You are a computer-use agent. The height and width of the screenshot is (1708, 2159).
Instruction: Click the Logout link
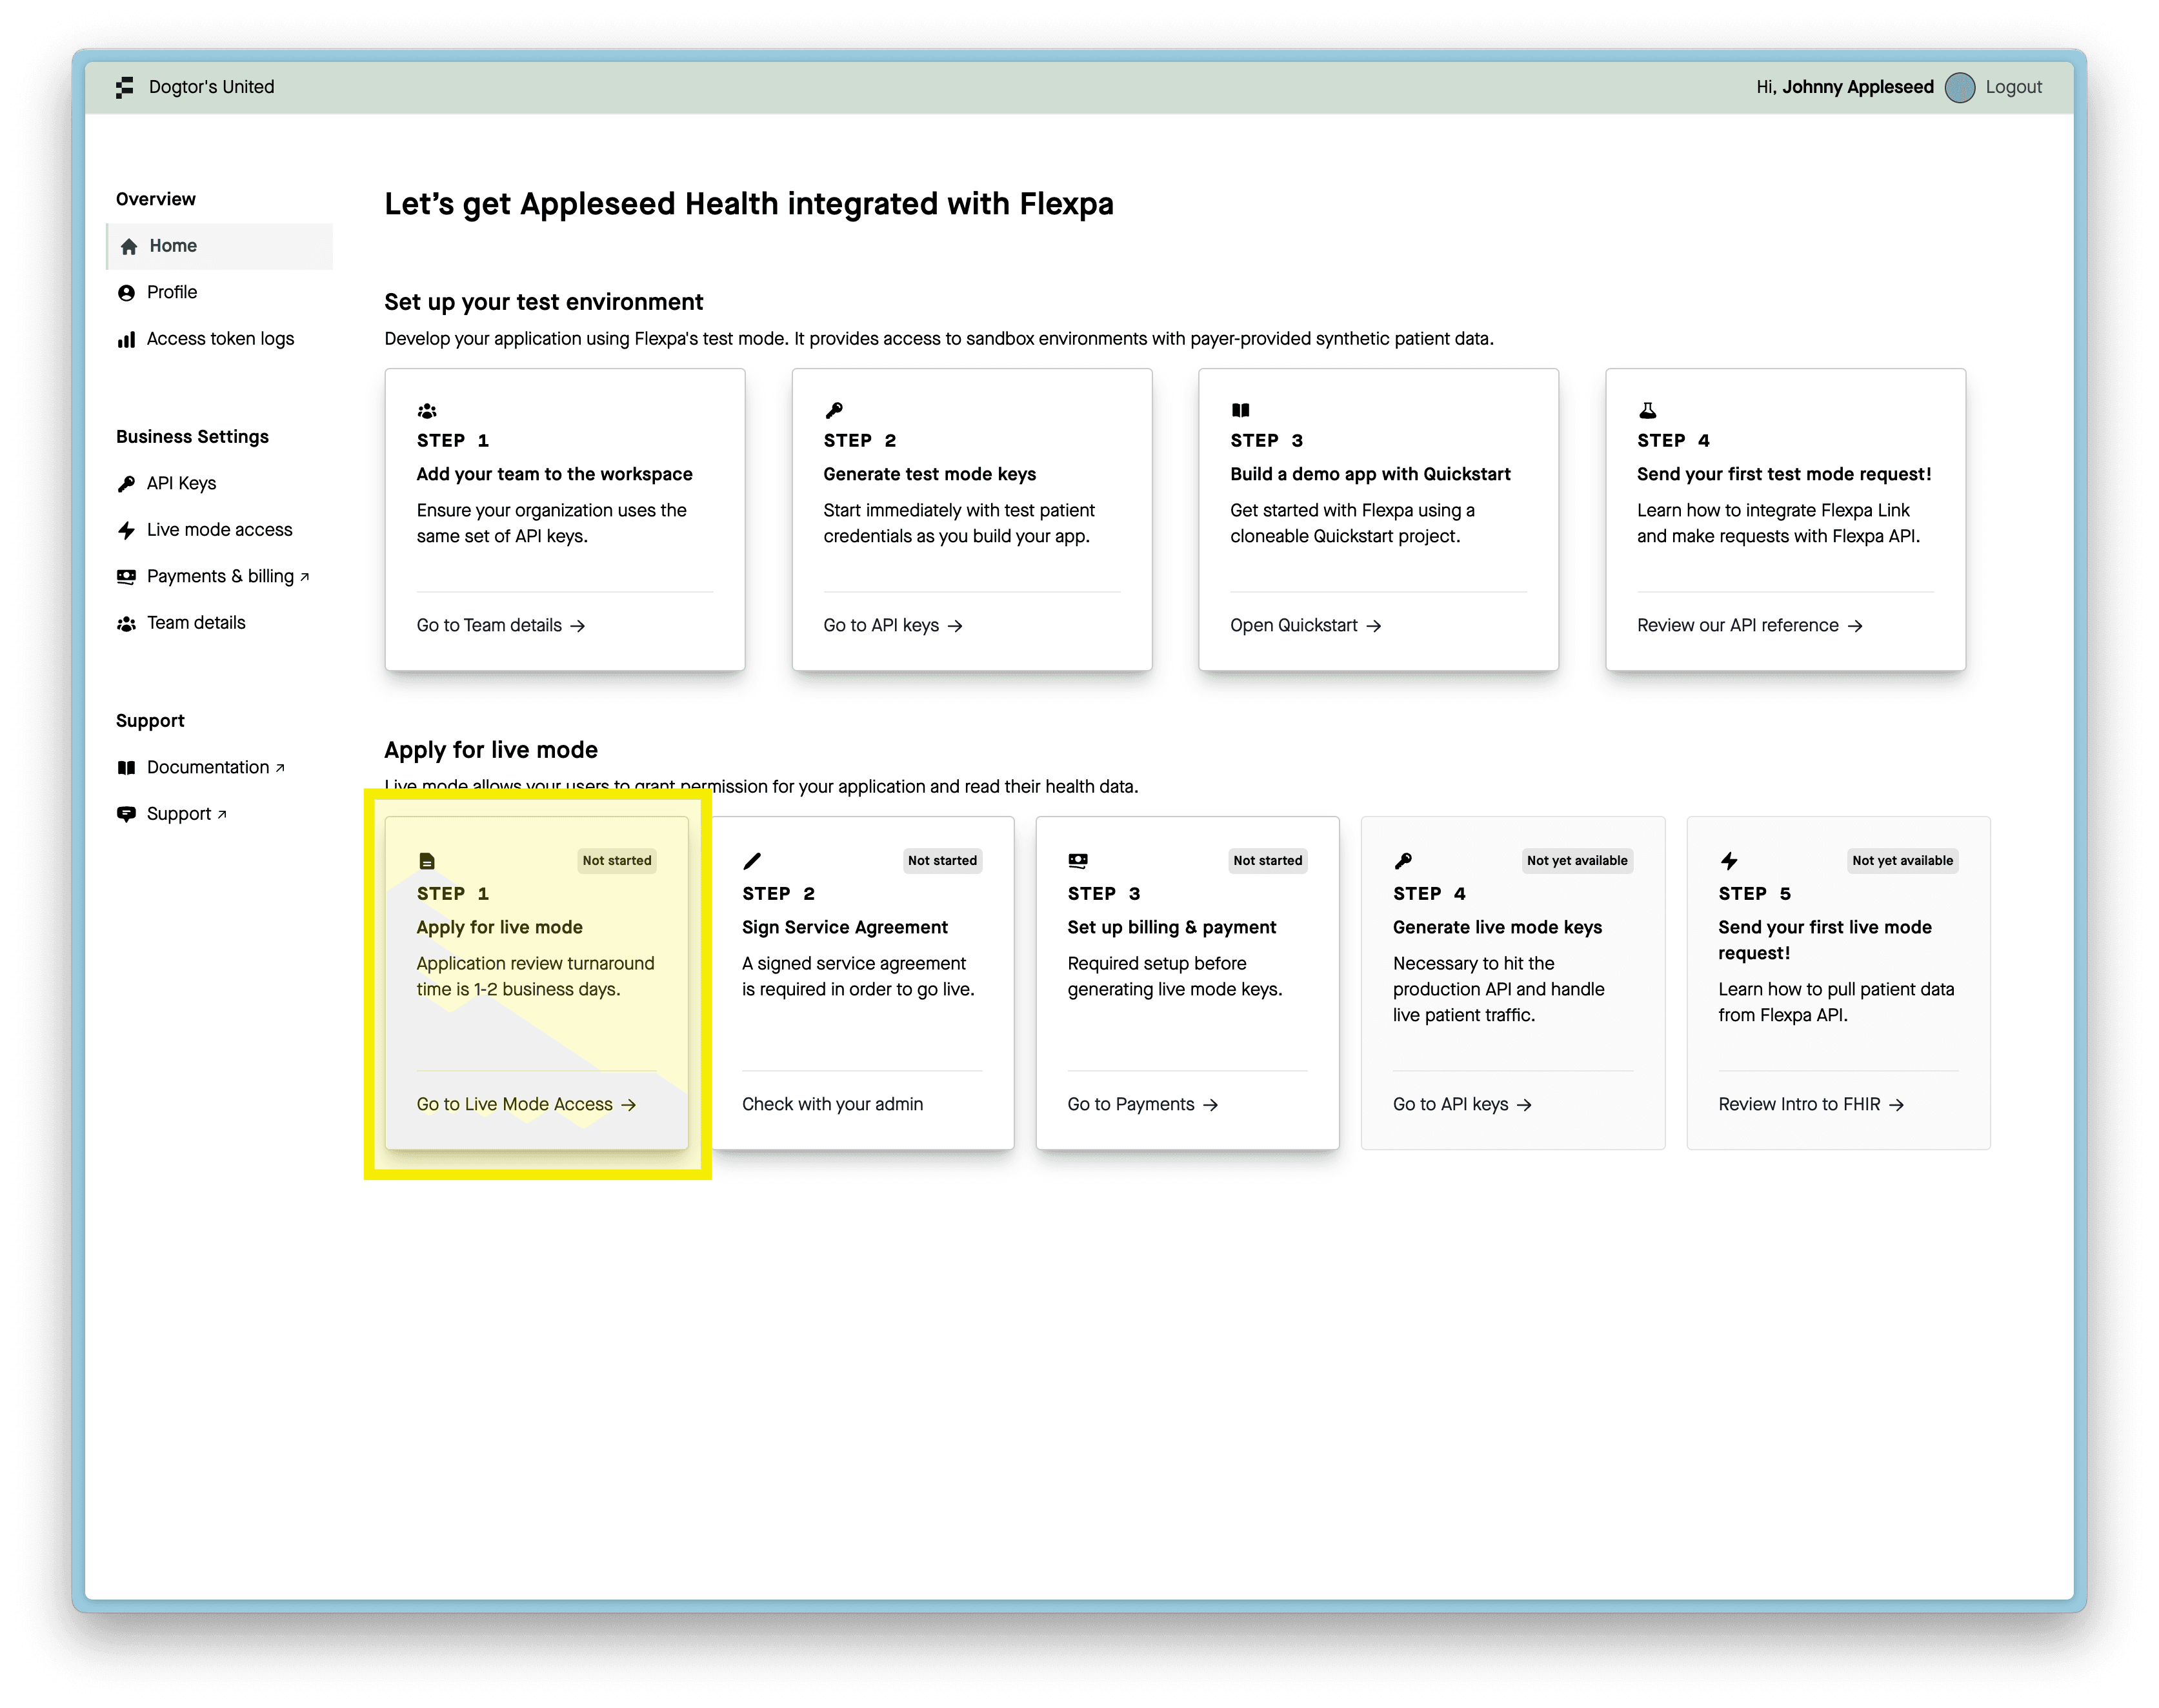point(2013,87)
